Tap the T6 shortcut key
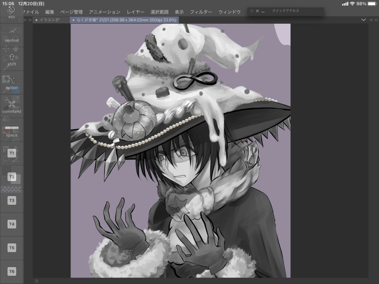The width and height of the screenshot is (379, 284). (12, 271)
